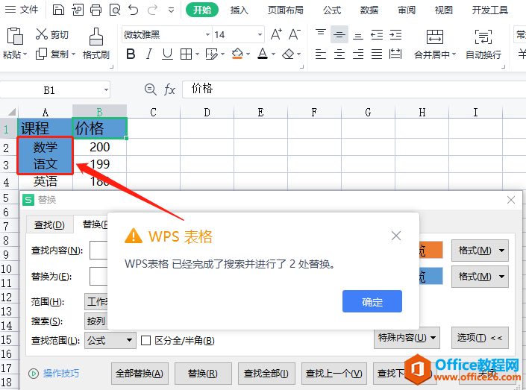This screenshot has width=526, height=390.
Task: Select cell containing 200
Action: pyautogui.click(x=100, y=147)
